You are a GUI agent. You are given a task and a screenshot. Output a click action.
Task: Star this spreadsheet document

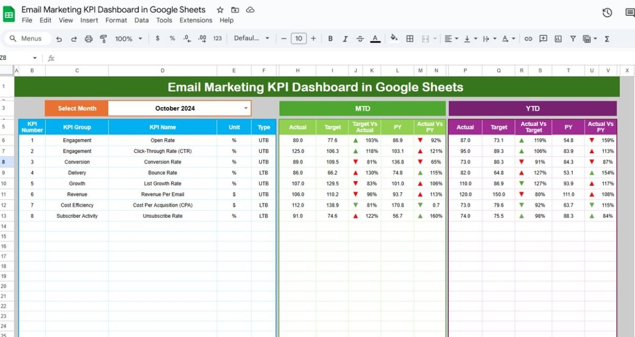pos(220,10)
